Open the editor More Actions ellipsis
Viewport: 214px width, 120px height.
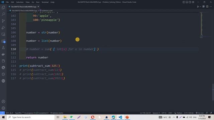pyautogui.click(x=211, y=7)
